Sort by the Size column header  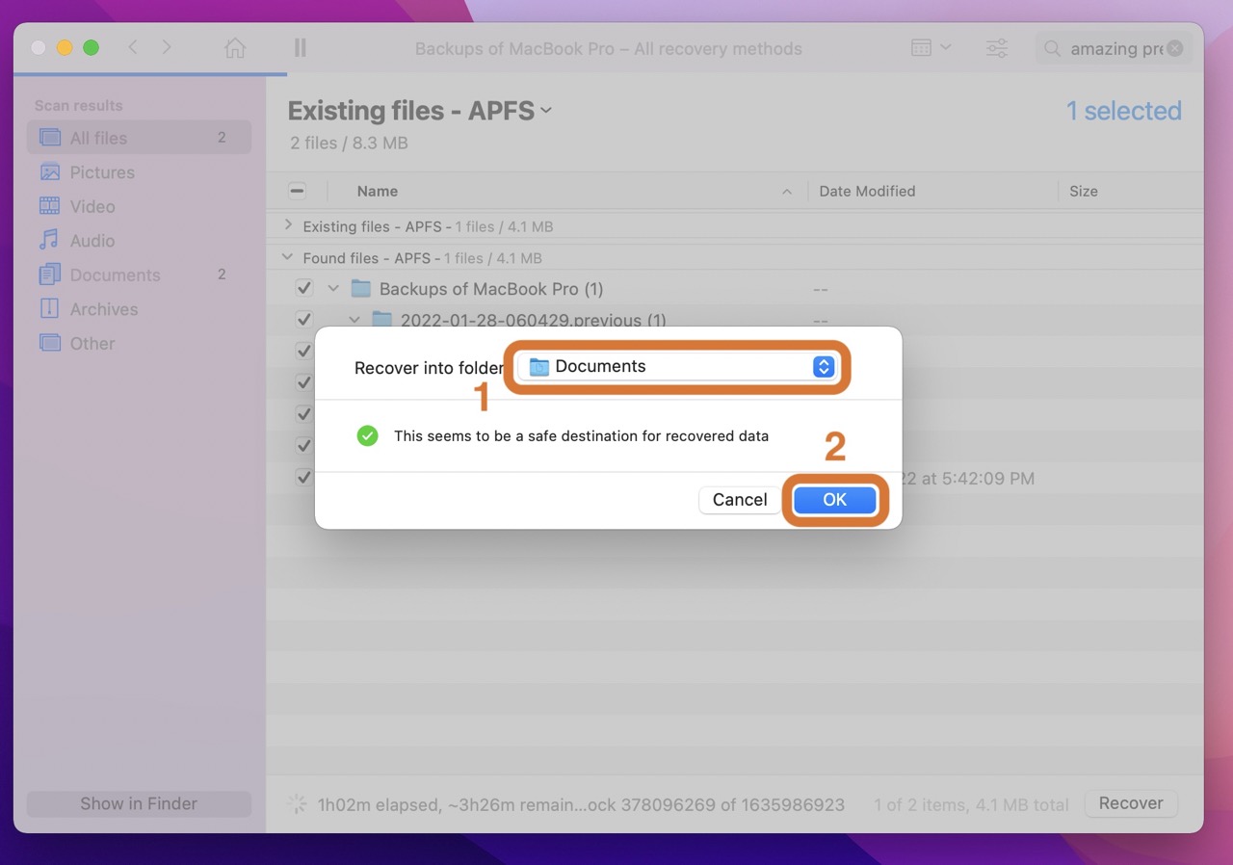[1084, 191]
